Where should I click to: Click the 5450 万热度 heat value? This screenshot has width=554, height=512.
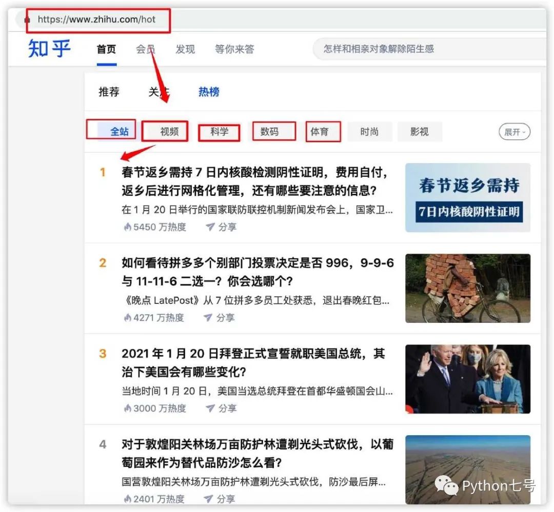[160, 227]
